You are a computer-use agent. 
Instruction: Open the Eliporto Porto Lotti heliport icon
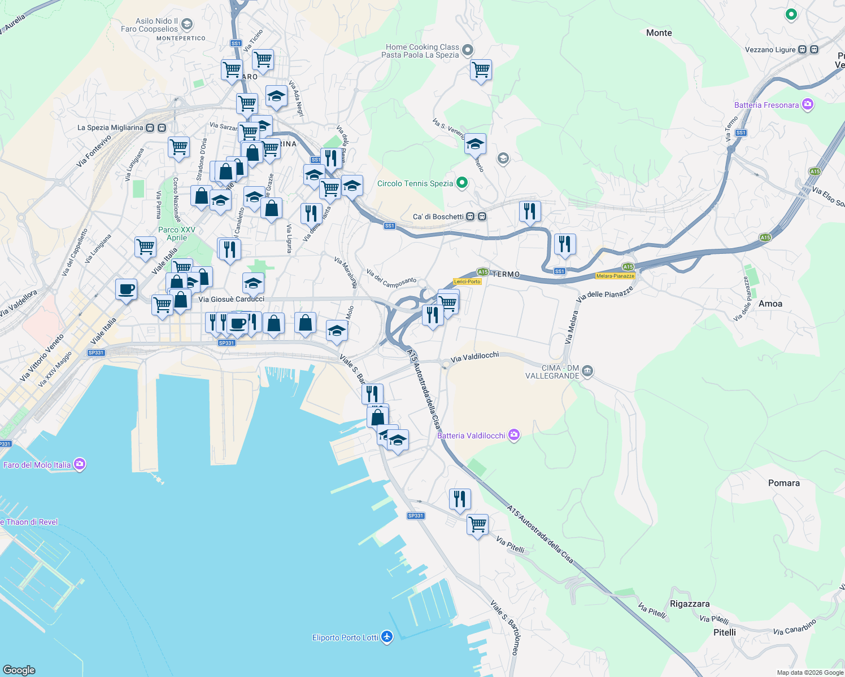[x=387, y=638]
